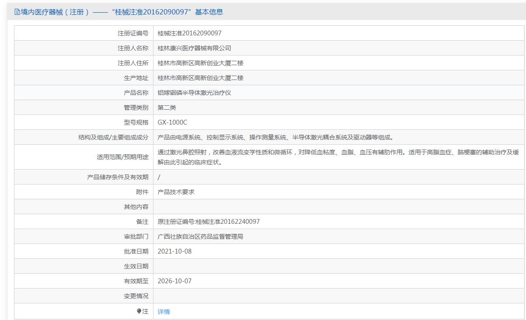Select registrant name 桂林康兴医疗器械有限公司
526x320 pixels.
click(x=195, y=48)
